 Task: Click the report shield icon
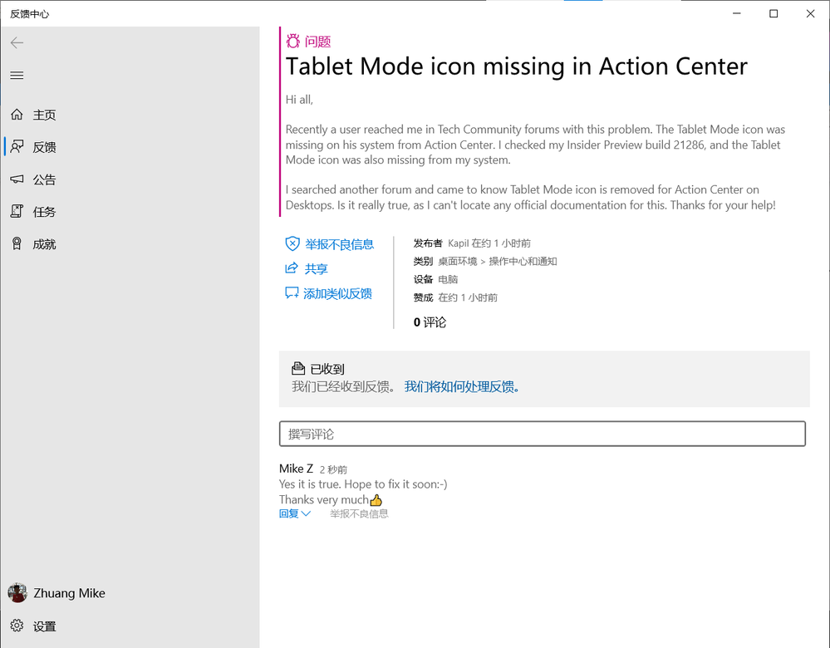tap(292, 244)
